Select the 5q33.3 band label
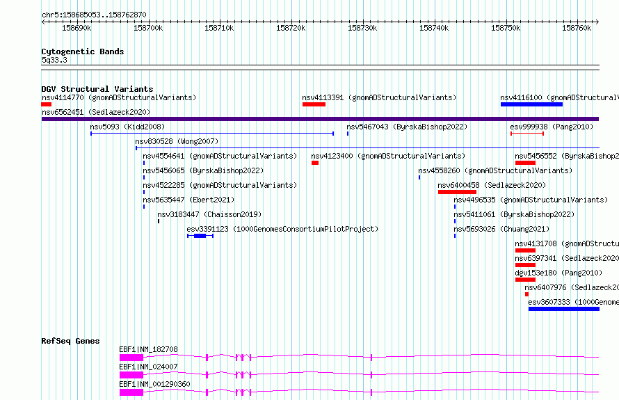619x400 pixels. click(x=54, y=60)
